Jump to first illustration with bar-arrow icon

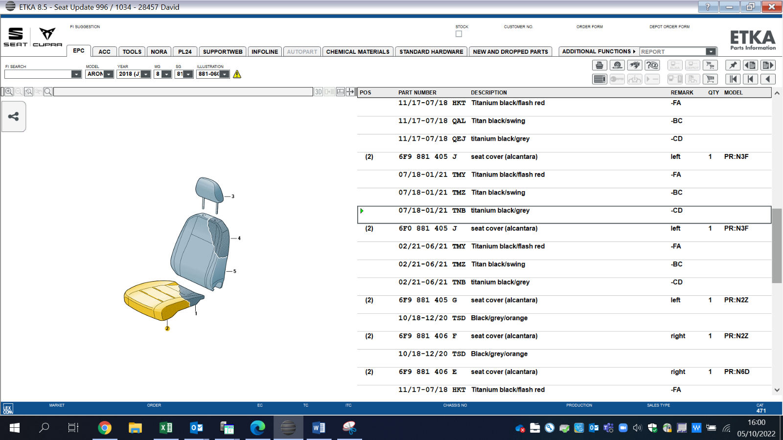tap(733, 79)
